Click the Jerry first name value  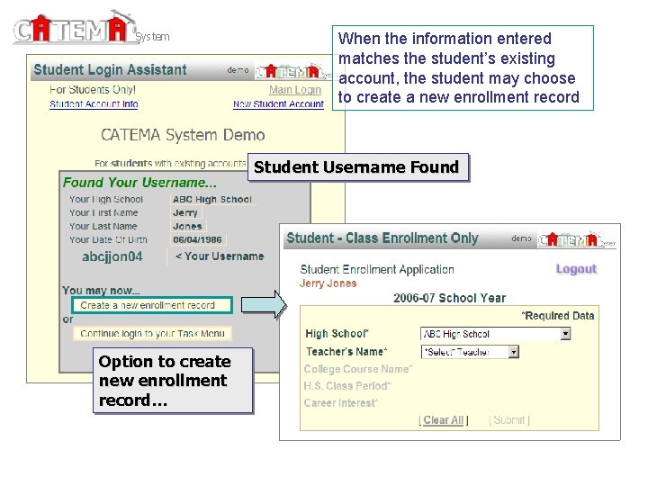click(185, 212)
